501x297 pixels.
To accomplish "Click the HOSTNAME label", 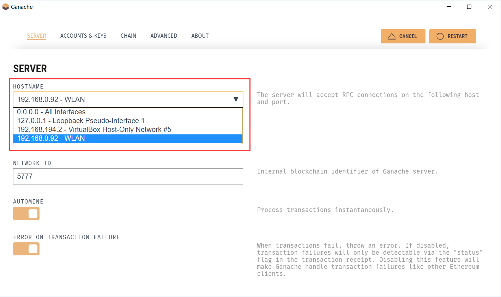I will click(x=28, y=86).
